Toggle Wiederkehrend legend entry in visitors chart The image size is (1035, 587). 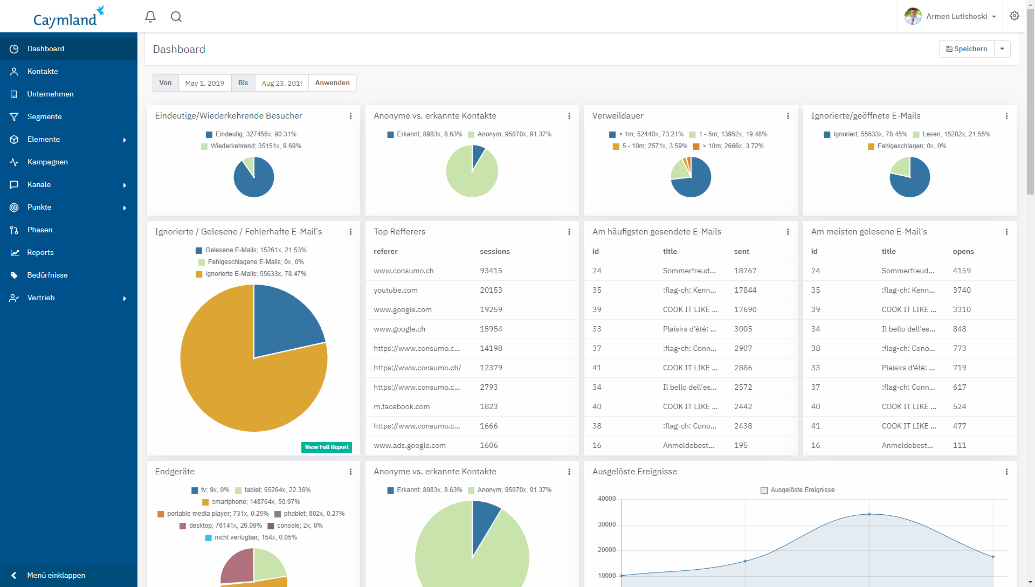tap(251, 146)
